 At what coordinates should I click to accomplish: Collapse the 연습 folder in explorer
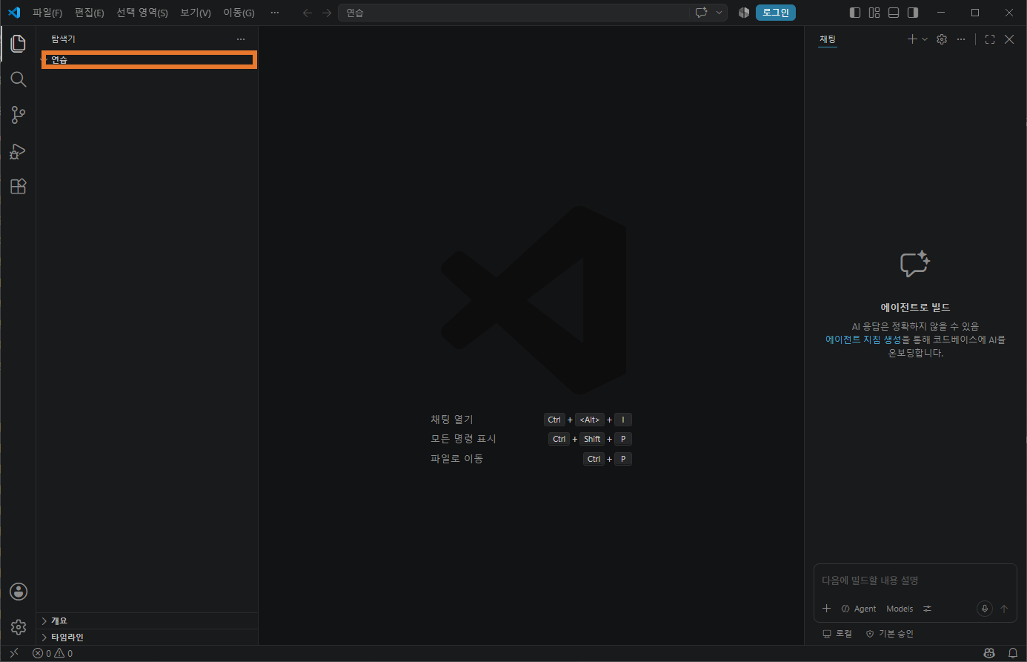149,60
